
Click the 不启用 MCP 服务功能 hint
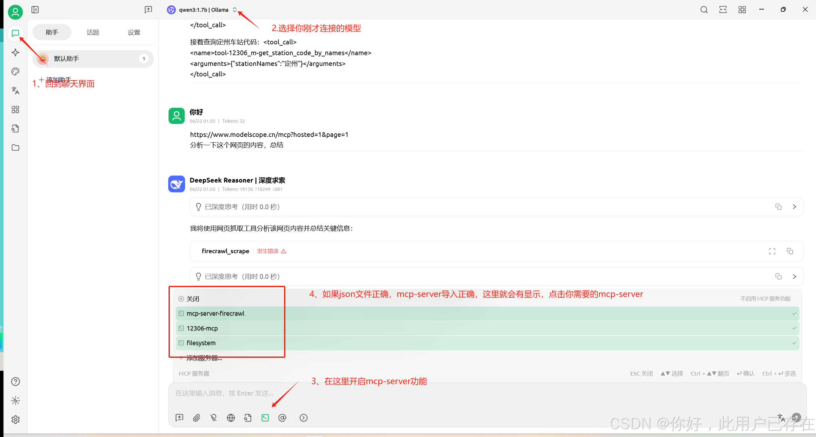coord(765,299)
